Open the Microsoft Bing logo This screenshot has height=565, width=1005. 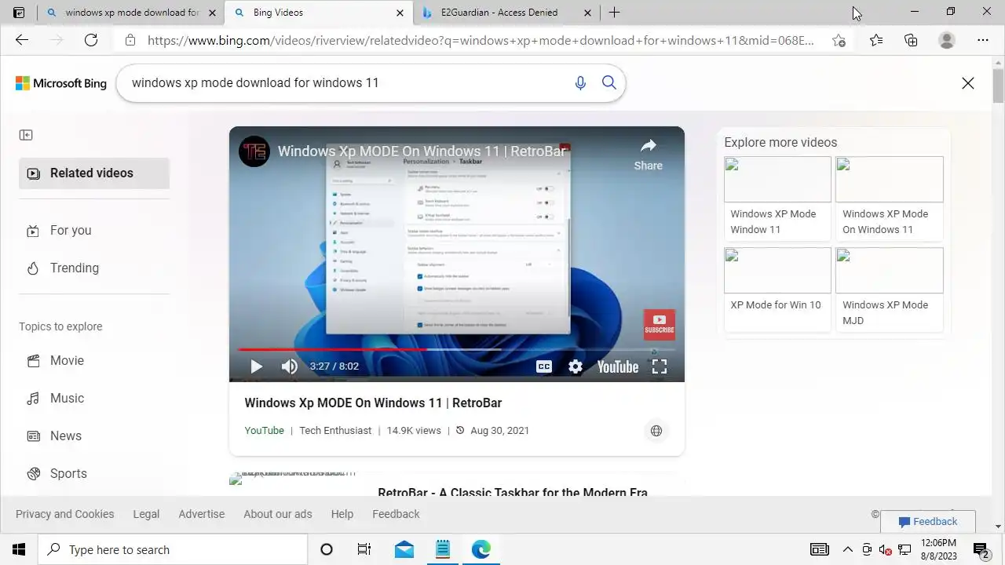pyautogui.click(x=61, y=83)
